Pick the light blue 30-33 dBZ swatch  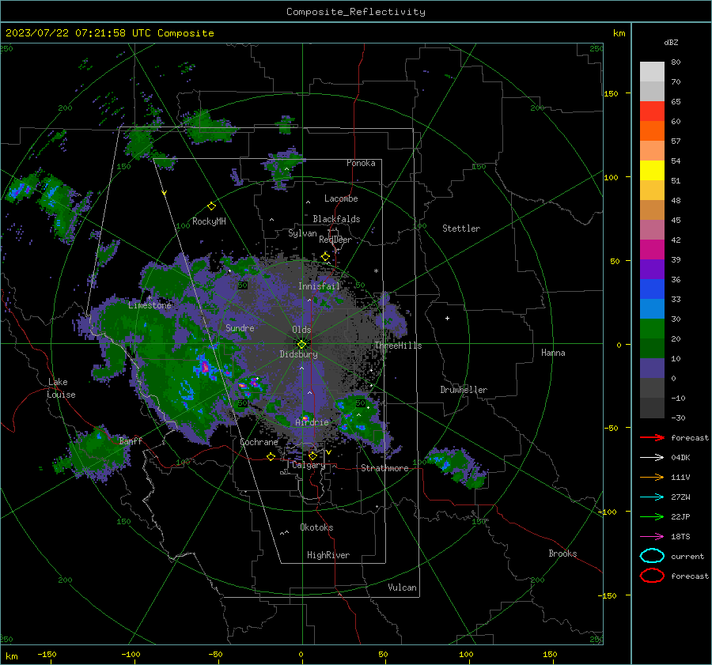point(652,308)
